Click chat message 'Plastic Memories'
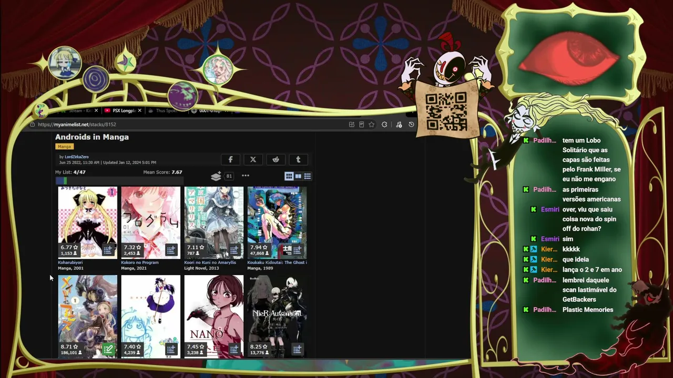This screenshot has width=673, height=378. pos(588,310)
